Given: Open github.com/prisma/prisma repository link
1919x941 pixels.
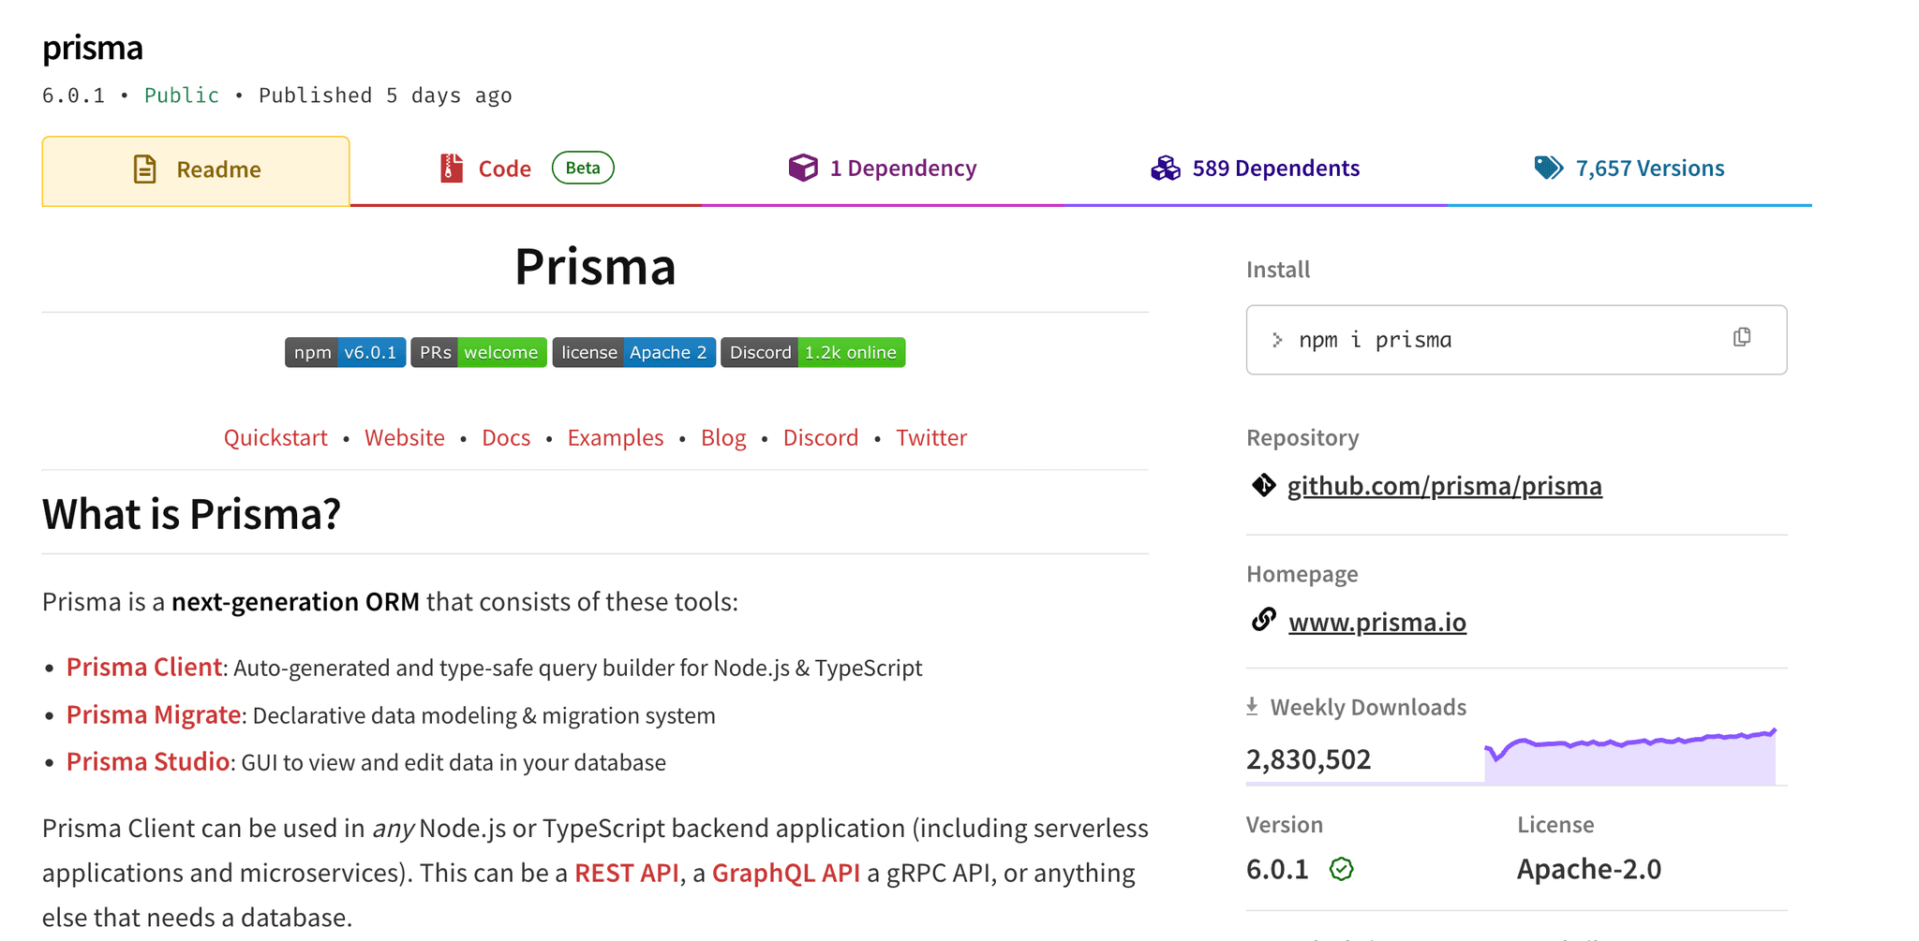Looking at the screenshot, I should [1444, 486].
